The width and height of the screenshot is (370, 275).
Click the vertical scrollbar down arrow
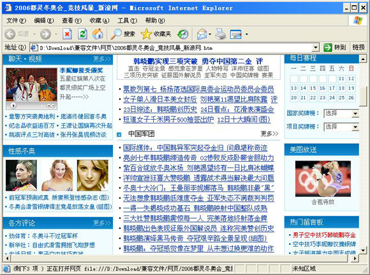click(x=363, y=250)
